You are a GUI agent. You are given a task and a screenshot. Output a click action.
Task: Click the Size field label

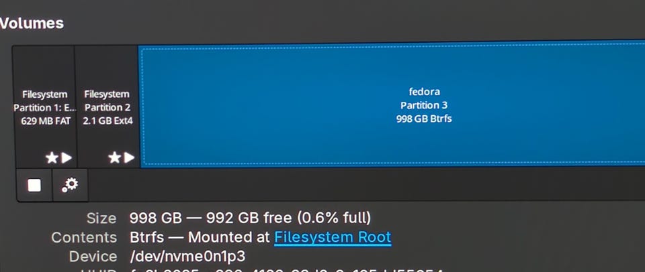coord(101,218)
